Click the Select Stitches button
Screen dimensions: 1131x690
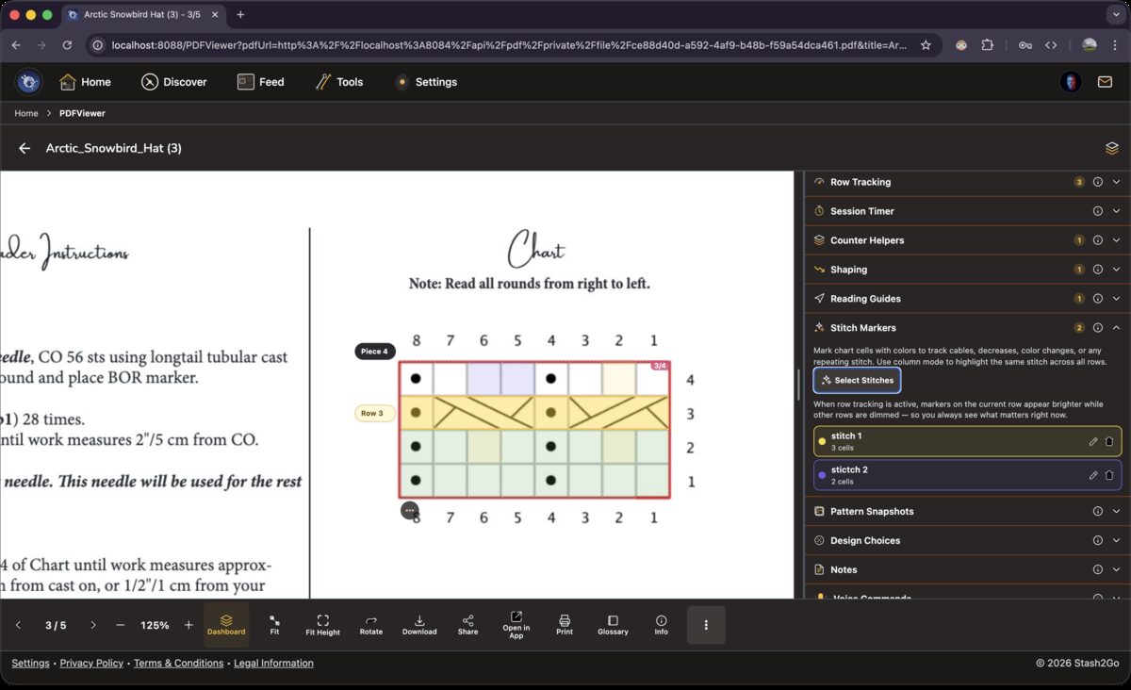tap(857, 380)
